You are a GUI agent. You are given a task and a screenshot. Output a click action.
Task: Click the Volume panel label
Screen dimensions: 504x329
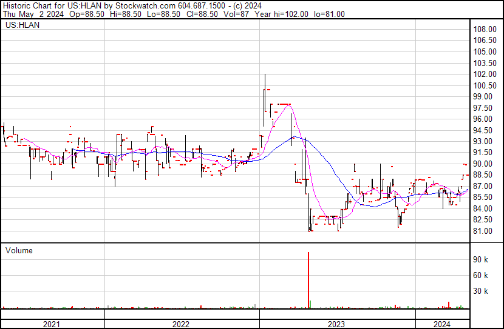[x=19, y=250]
